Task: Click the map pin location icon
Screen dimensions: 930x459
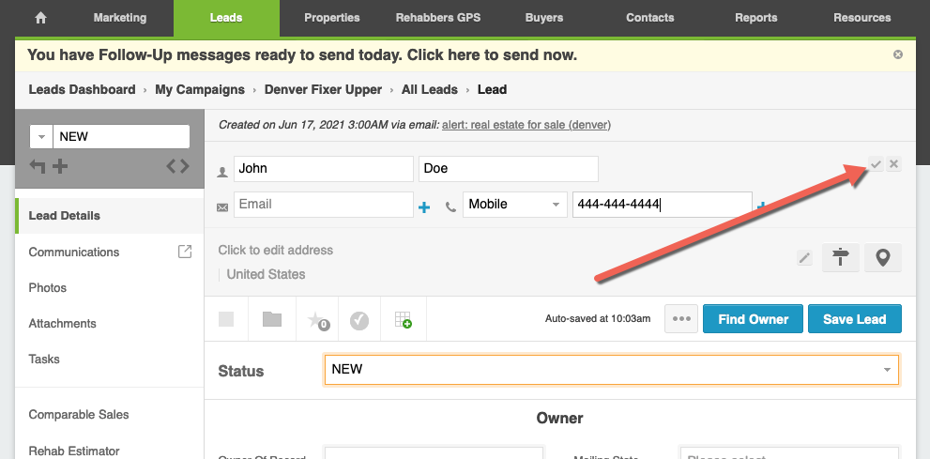Action: click(x=883, y=258)
